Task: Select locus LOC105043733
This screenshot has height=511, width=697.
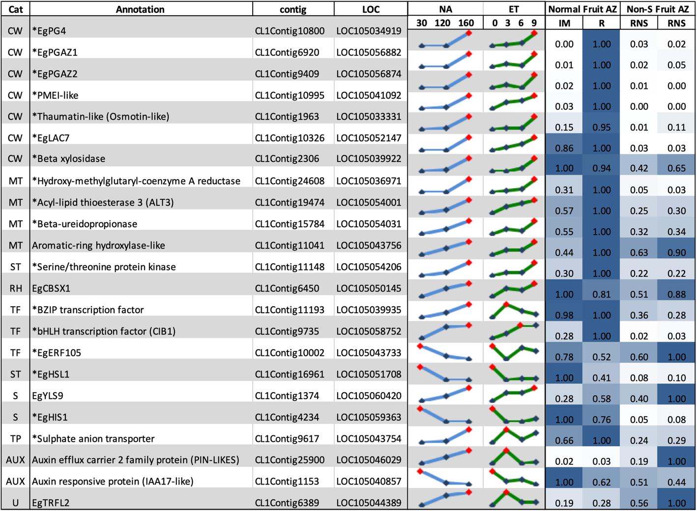Action: click(x=369, y=353)
